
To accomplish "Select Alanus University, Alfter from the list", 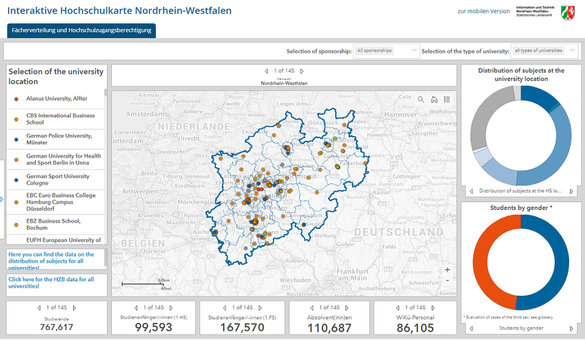I will (x=56, y=99).
